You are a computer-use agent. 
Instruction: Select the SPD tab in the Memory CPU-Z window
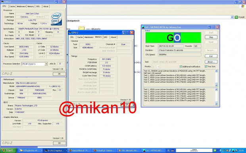coord(106,37)
